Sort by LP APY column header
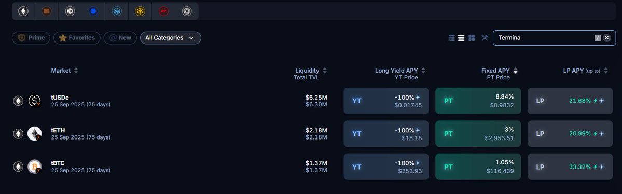Image resolution: width=622 pixels, height=194 pixels. coord(586,71)
